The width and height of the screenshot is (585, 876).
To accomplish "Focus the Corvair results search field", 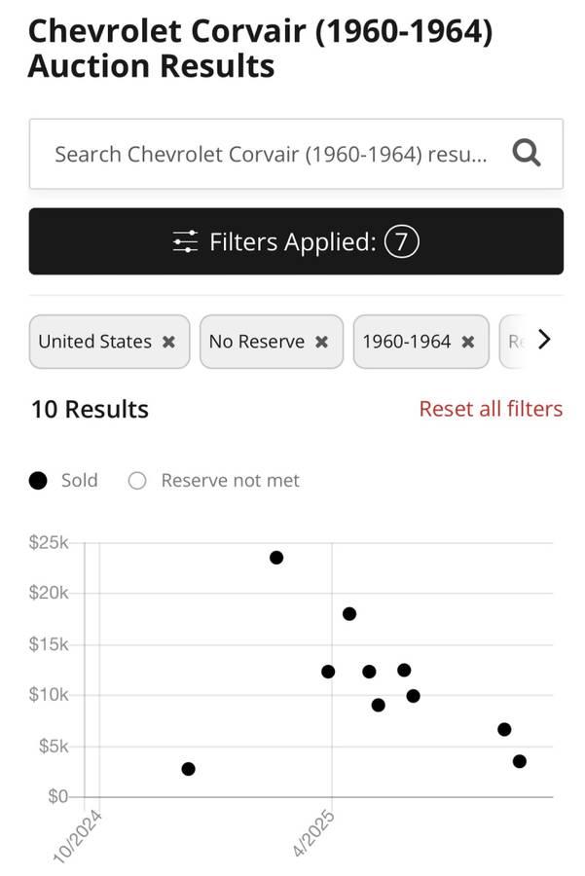I will point(271,154).
